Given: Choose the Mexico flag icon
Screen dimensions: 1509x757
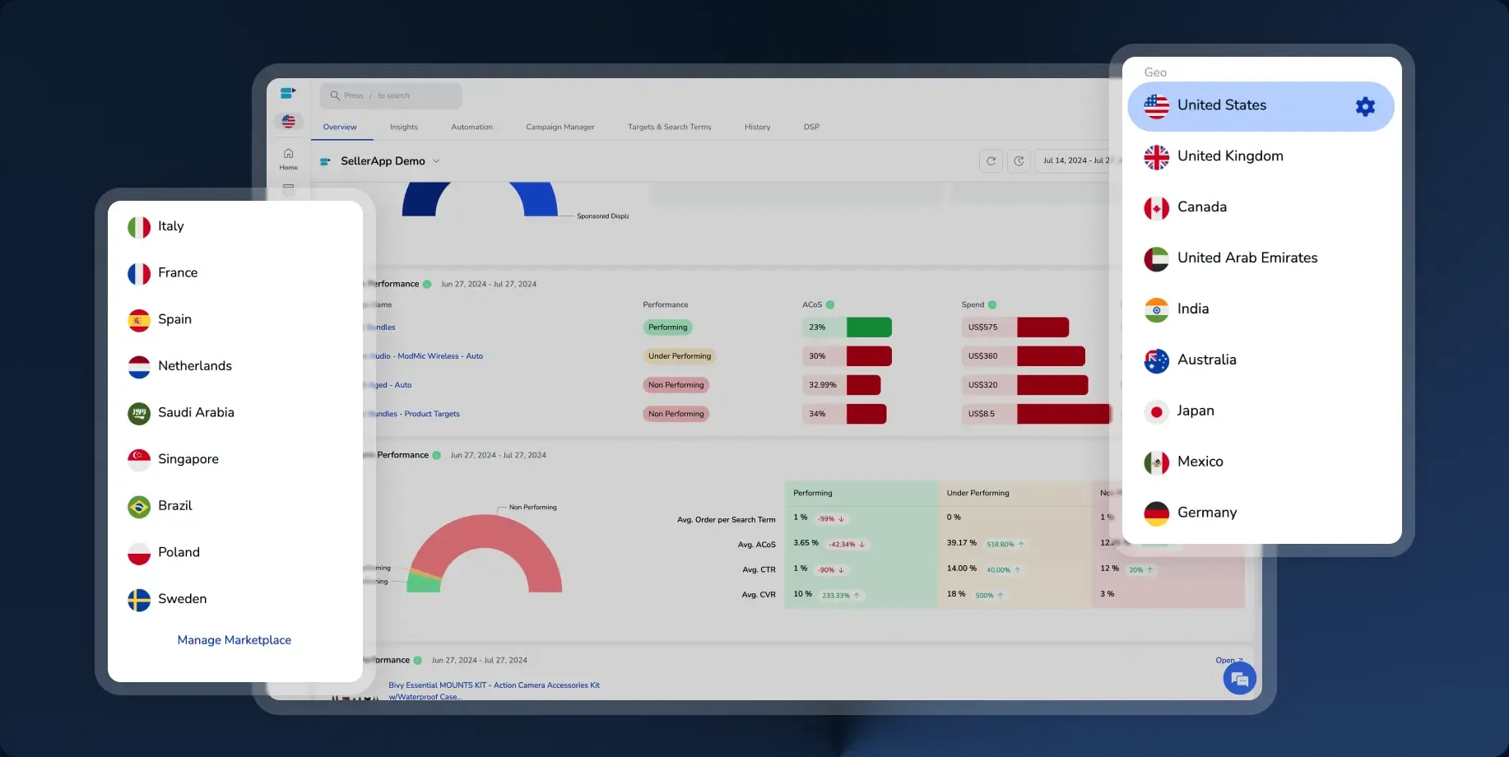Looking at the screenshot, I should tap(1156, 463).
